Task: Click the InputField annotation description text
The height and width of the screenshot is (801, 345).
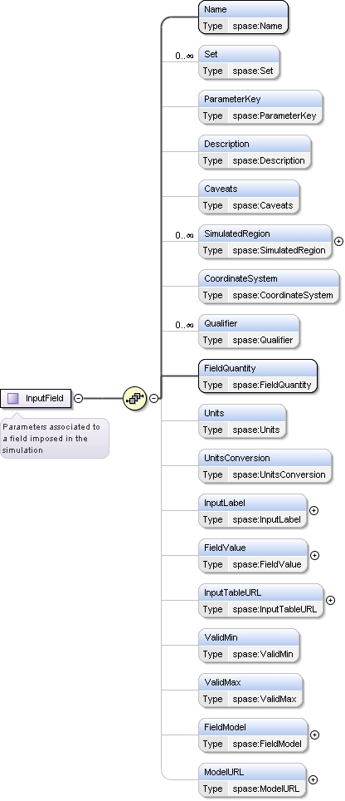Action: tap(51, 438)
